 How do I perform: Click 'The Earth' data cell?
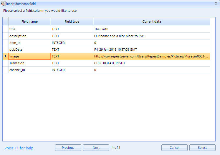coord(152,29)
